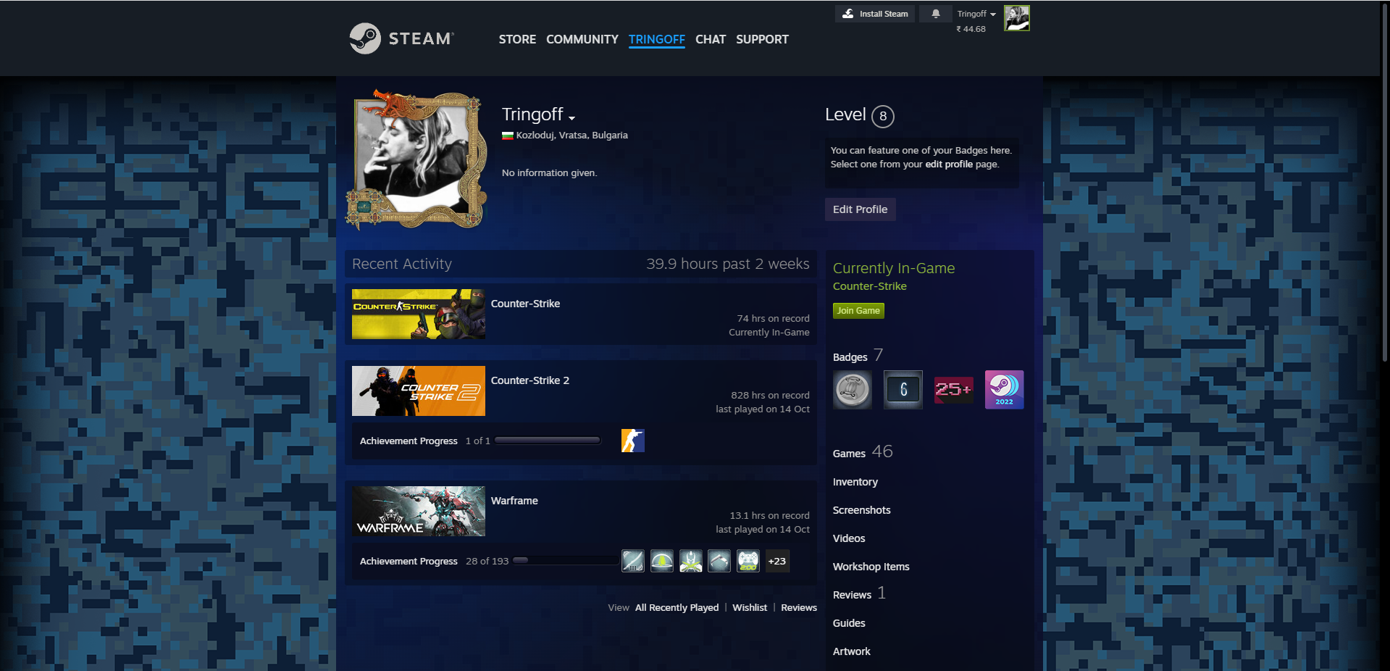
Task: Open the Counter-Strike 2 game thumbnail
Action: [419, 391]
